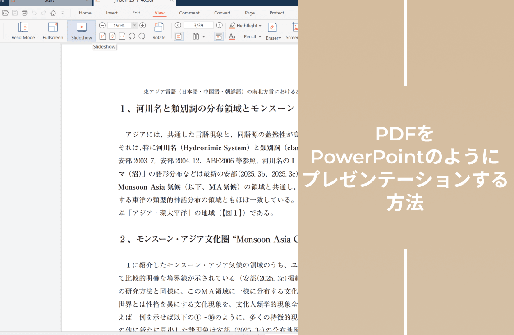Enable two-page facing view

coord(197,36)
